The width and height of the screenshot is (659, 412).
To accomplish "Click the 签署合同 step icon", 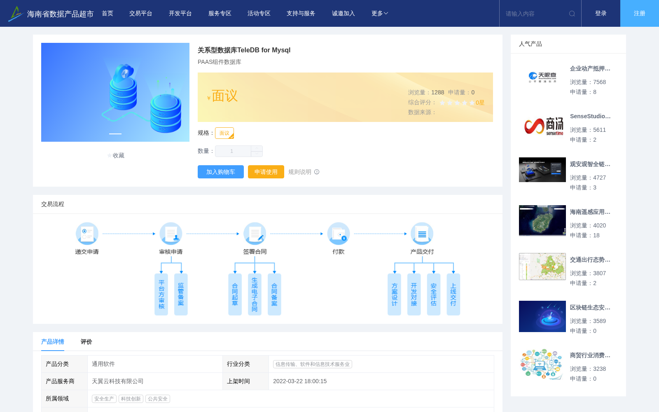I will (x=255, y=234).
